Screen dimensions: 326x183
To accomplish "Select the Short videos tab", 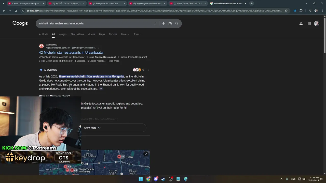I will (x=77, y=34).
